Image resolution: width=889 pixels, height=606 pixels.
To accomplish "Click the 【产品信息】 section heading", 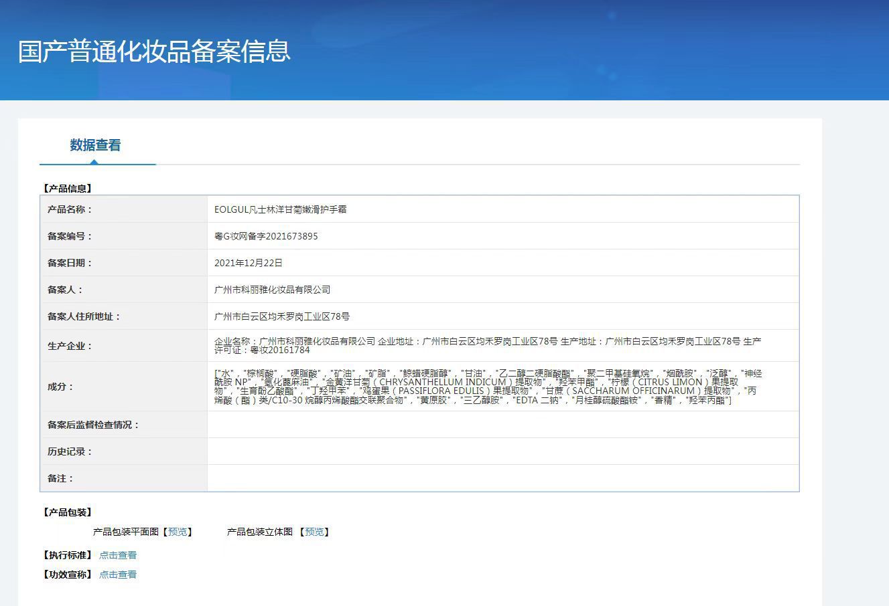I will [67, 189].
